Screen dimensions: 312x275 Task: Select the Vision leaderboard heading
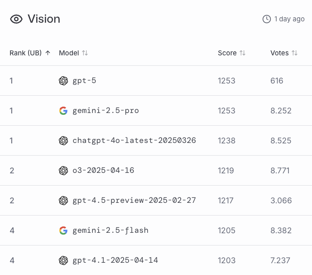click(x=44, y=19)
